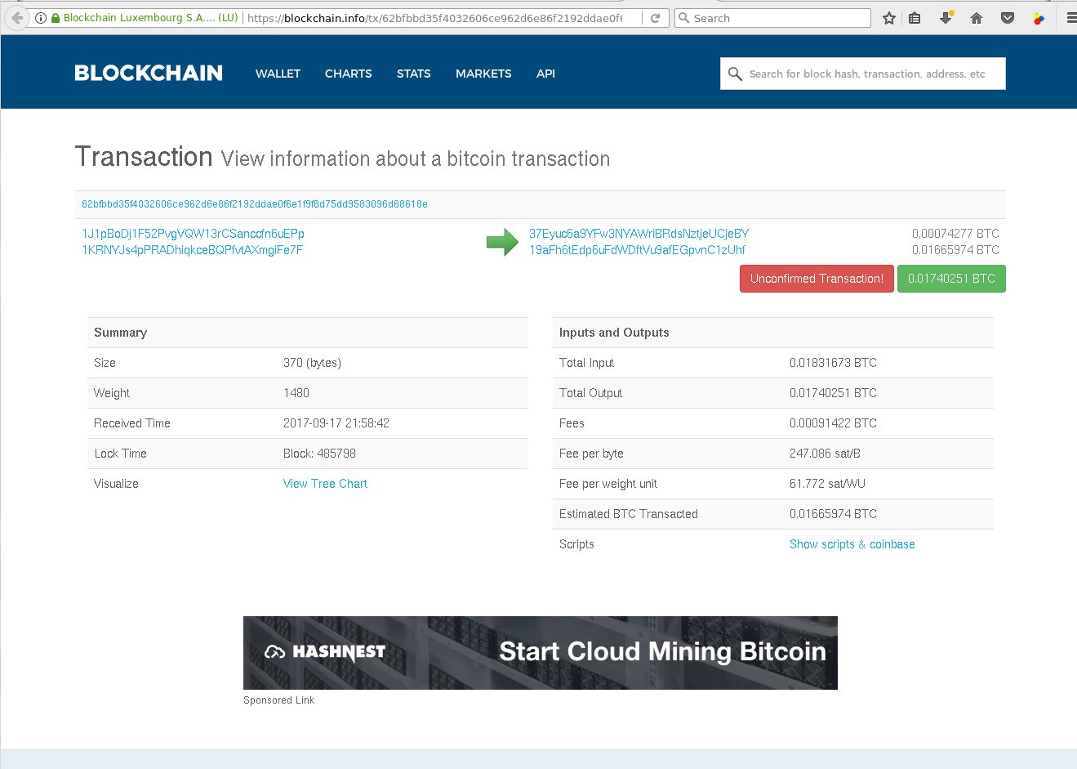The height and width of the screenshot is (769, 1077).
Task: Click the Hashnest cloud logo in the ad
Action: [x=274, y=652]
